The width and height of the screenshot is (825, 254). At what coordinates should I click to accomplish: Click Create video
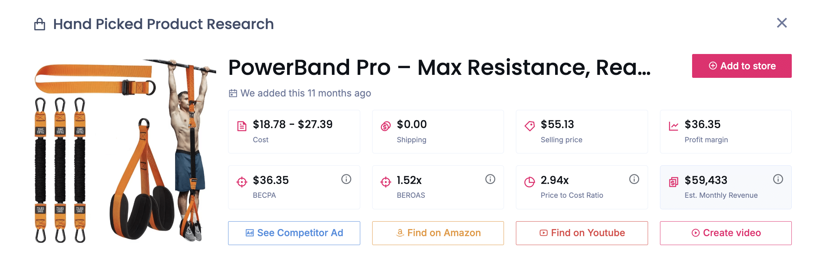(x=725, y=233)
